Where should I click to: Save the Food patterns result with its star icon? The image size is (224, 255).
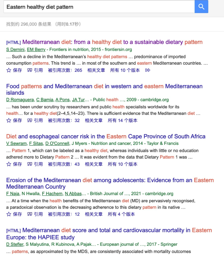9,120
